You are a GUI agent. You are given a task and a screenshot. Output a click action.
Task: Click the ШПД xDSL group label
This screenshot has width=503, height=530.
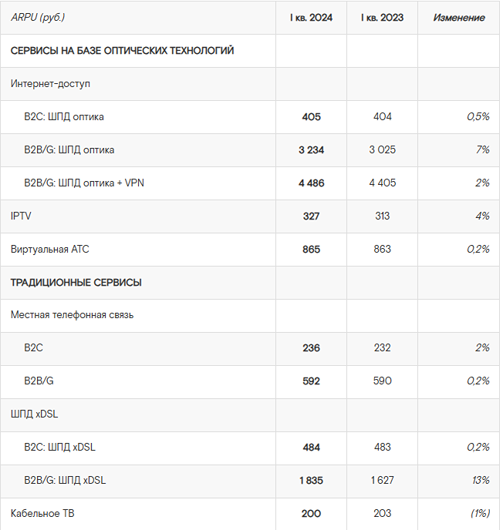click(34, 414)
